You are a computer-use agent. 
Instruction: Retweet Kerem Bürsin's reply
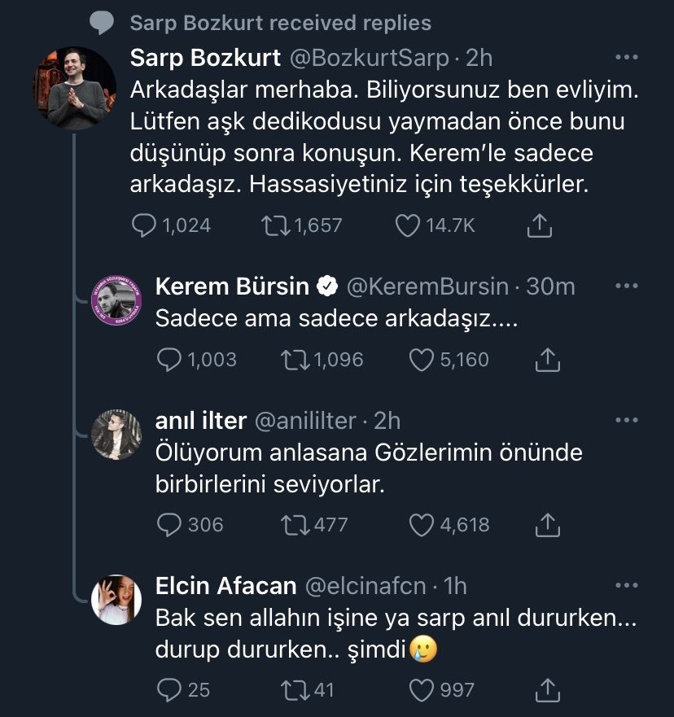tap(296, 359)
